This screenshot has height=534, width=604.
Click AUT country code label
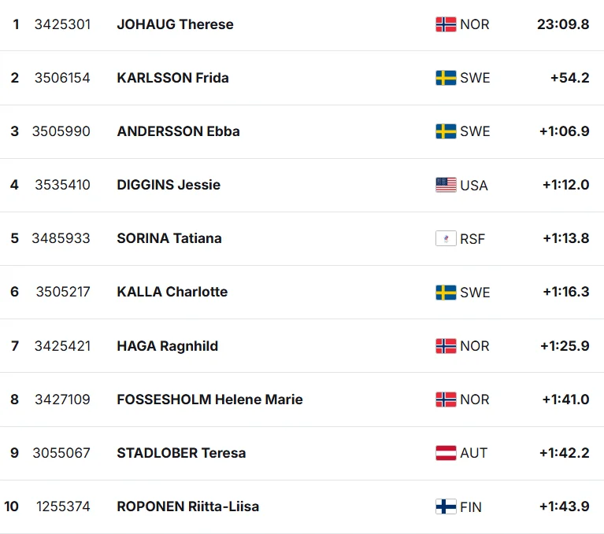coord(474,453)
